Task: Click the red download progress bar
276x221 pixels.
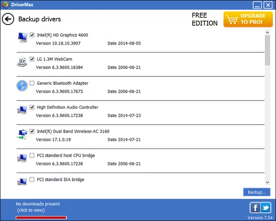Action: click(41, 218)
